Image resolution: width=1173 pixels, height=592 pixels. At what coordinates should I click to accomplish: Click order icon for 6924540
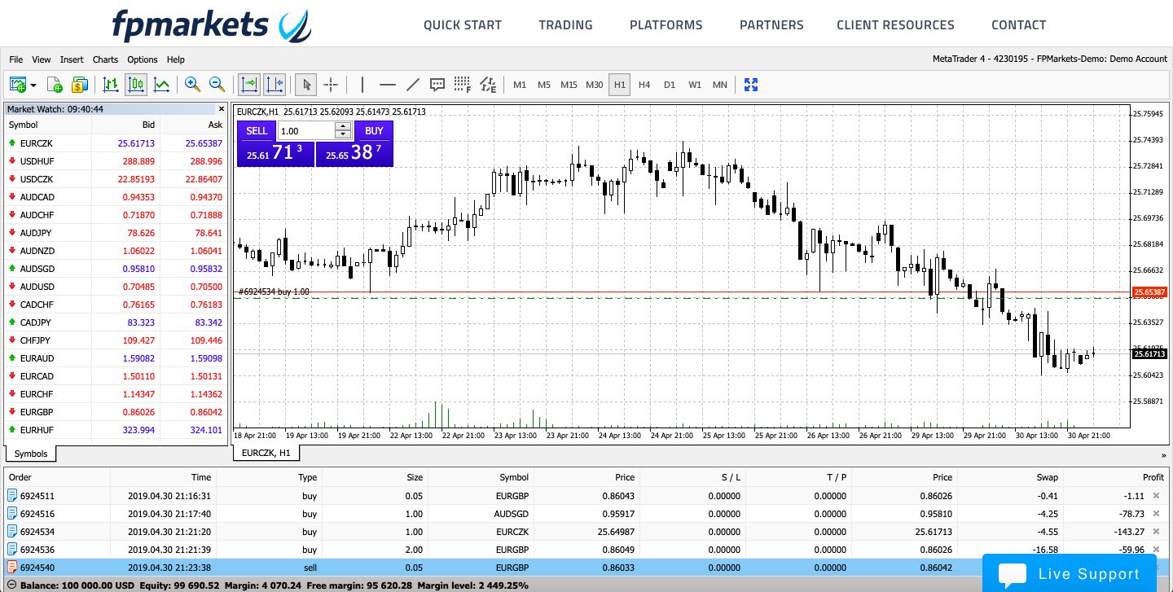(x=12, y=568)
